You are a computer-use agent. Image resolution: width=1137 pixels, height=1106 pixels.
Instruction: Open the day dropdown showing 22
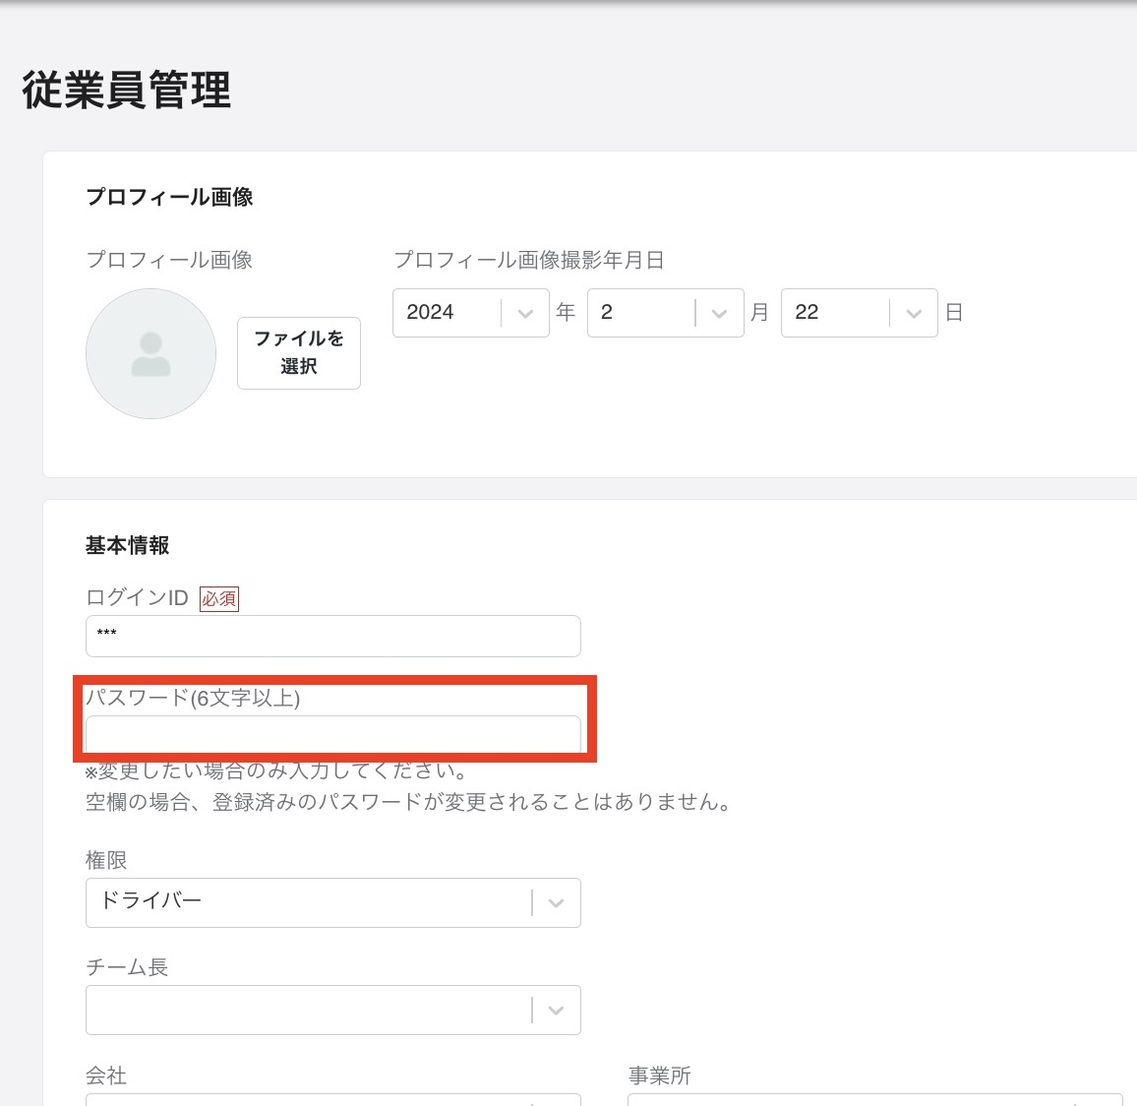[836, 313]
